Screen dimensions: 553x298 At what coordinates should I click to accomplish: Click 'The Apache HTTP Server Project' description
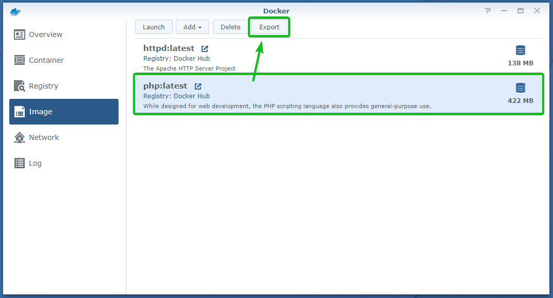tap(189, 68)
